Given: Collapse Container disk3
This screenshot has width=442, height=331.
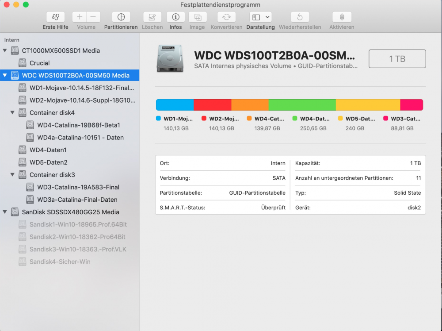Looking at the screenshot, I should (x=12, y=175).
